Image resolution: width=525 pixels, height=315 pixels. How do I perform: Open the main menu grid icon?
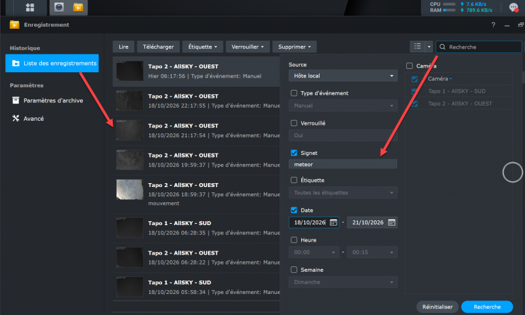(x=30, y=7)
